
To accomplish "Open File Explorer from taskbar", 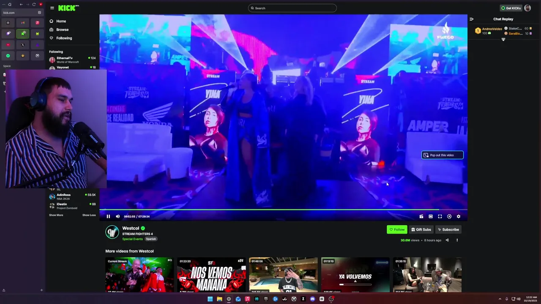I will 219,299.
